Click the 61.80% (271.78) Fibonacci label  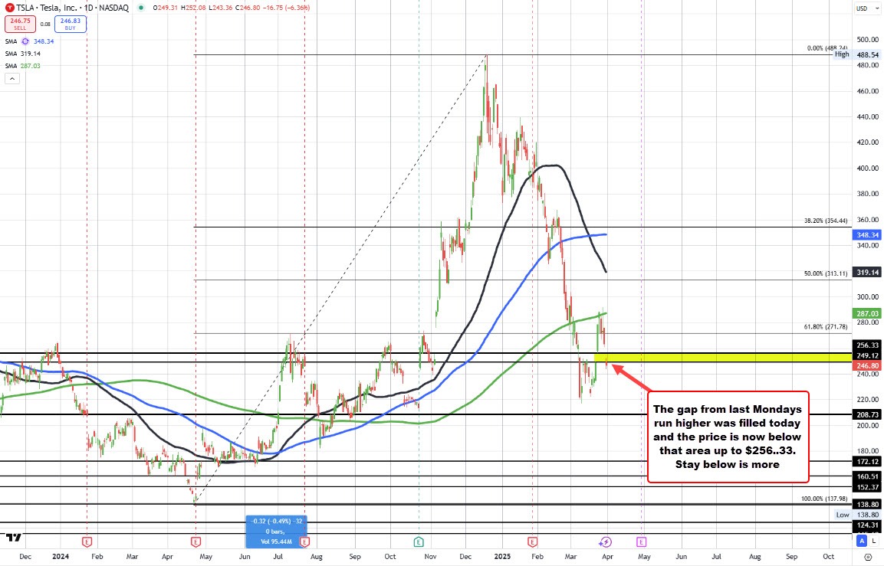(x=826, y=326)
